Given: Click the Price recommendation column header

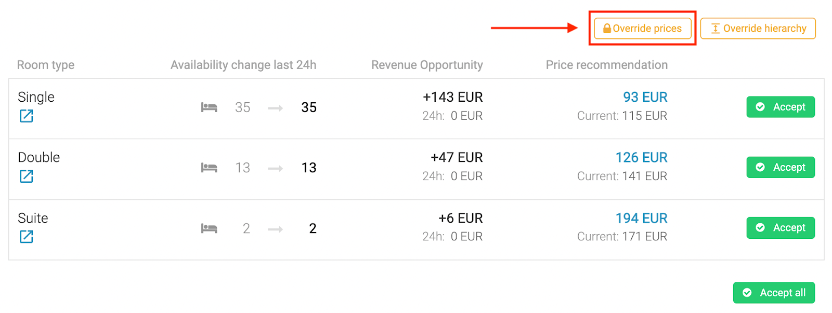Looking at the screenshot, I should click(606, 65).
